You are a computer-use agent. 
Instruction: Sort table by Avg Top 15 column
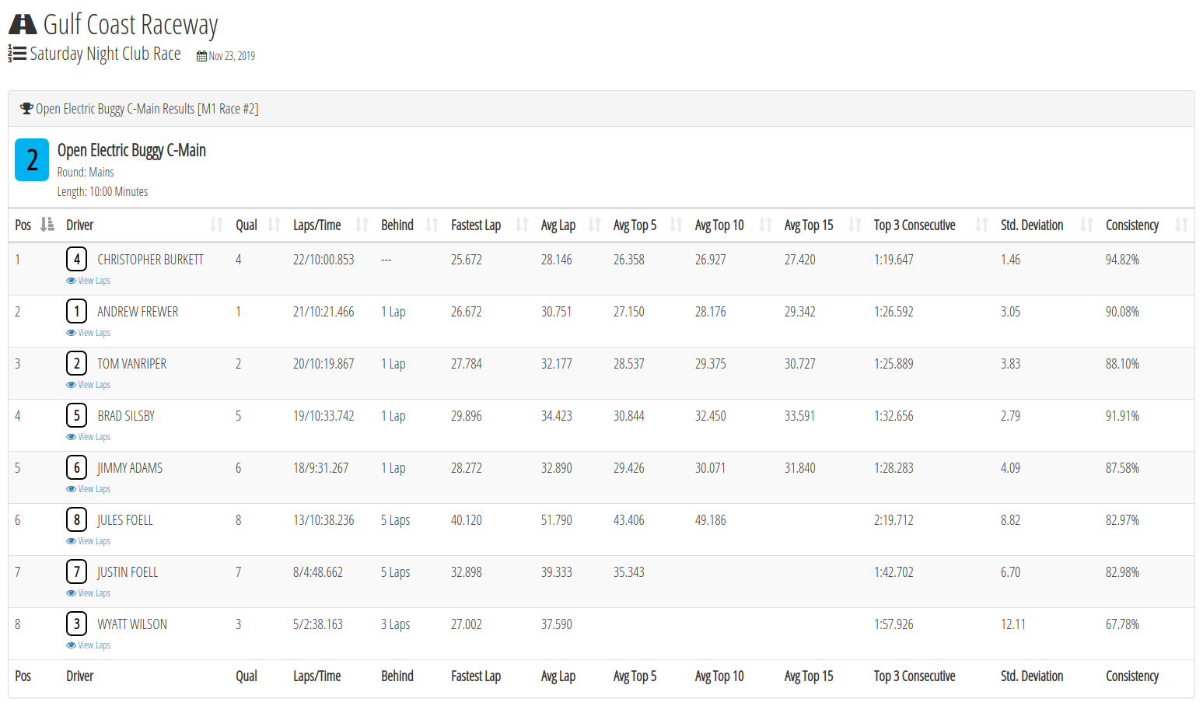point(823,225)
